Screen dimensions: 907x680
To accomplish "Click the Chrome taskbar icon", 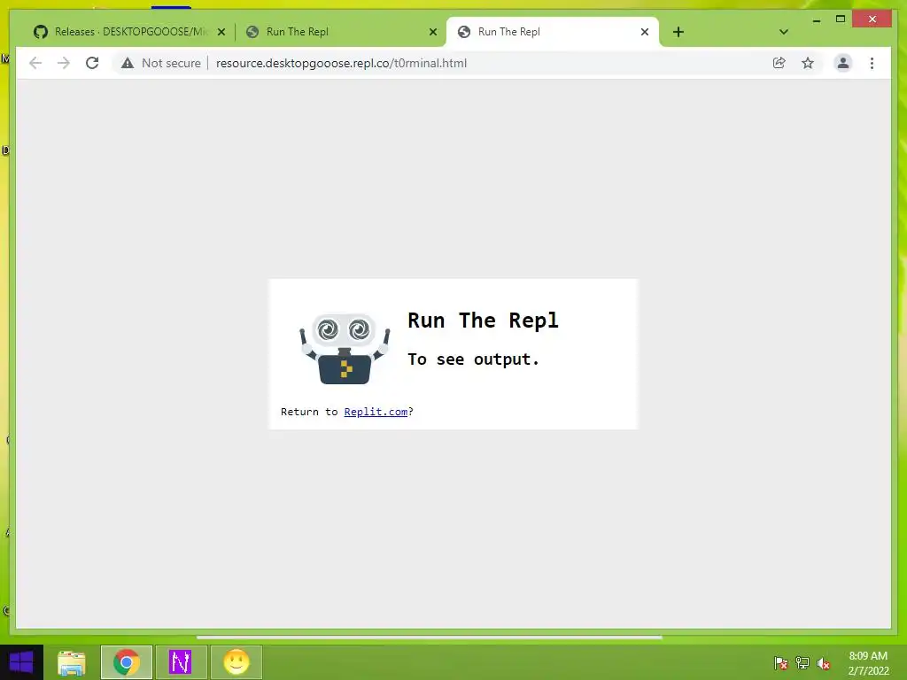I will 126,662.
